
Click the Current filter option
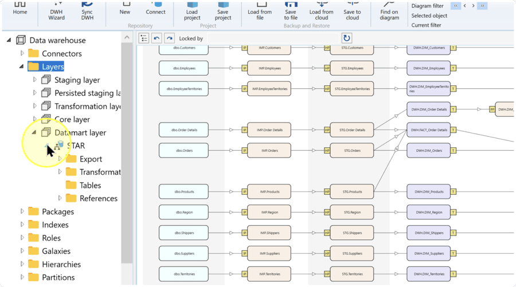click(x=426, y=25)
